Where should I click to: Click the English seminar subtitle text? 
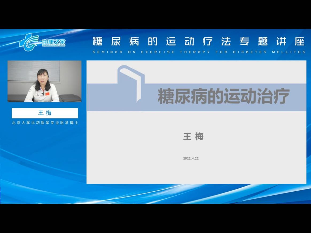(199, 52)
